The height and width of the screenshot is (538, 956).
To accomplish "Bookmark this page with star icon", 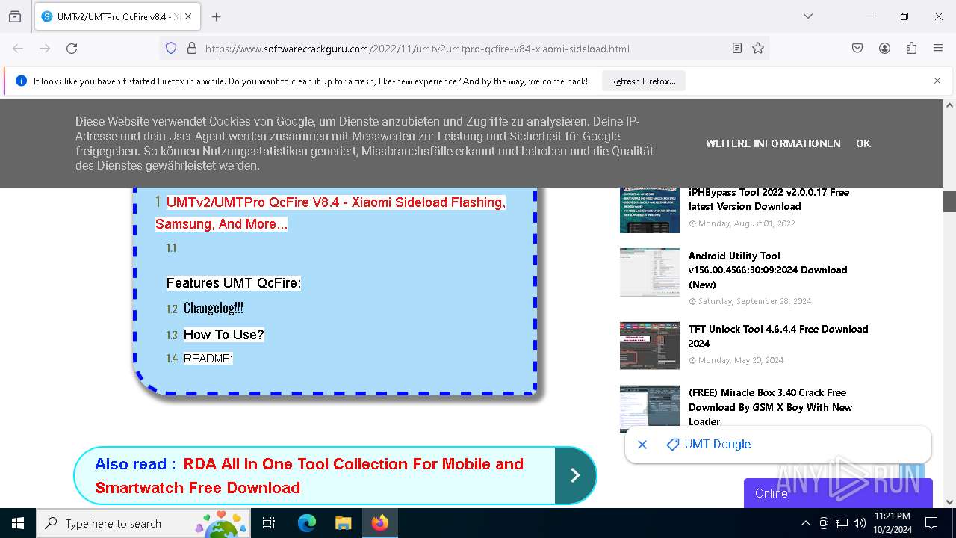I will click(x=758, y=48).
